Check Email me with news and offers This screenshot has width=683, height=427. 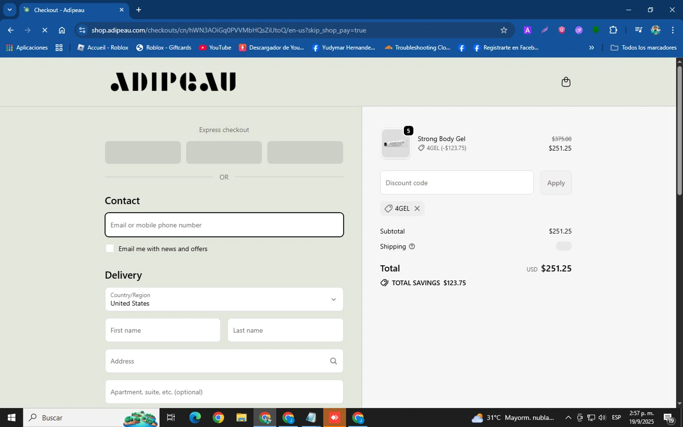click(x=110, y=248)
